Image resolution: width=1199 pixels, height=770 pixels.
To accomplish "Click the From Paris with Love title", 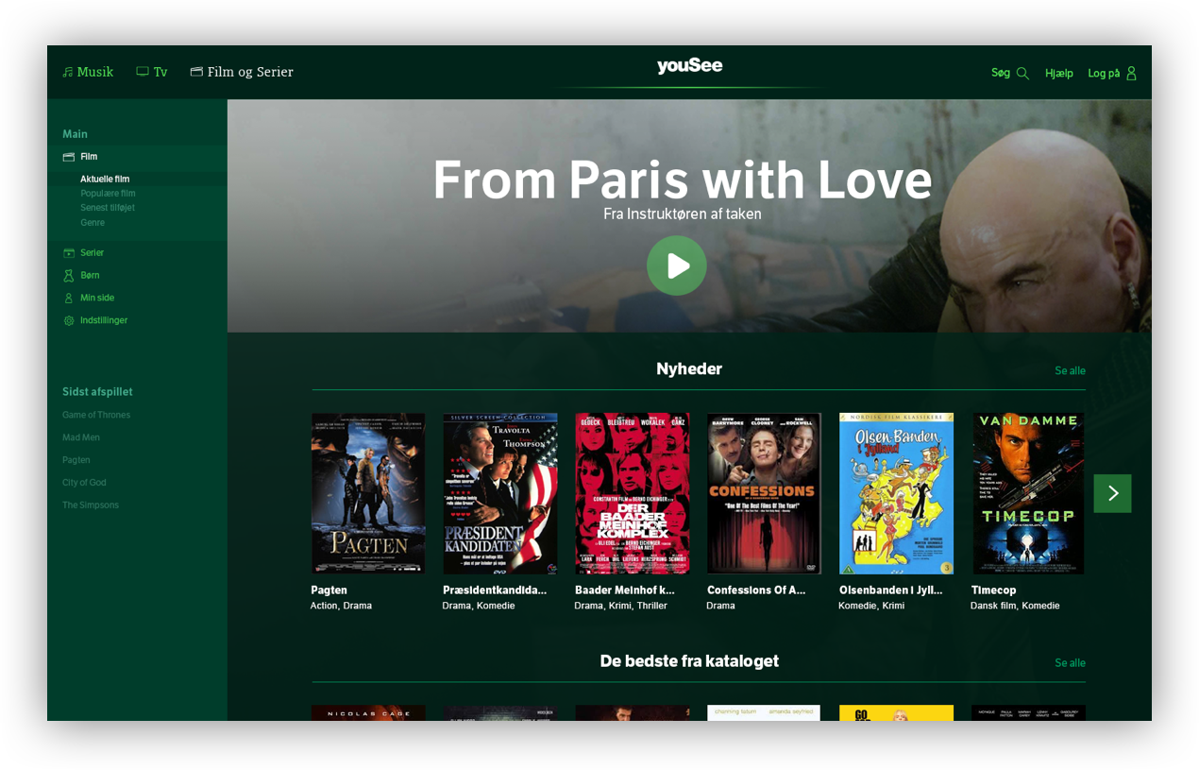I will (682, 180).
